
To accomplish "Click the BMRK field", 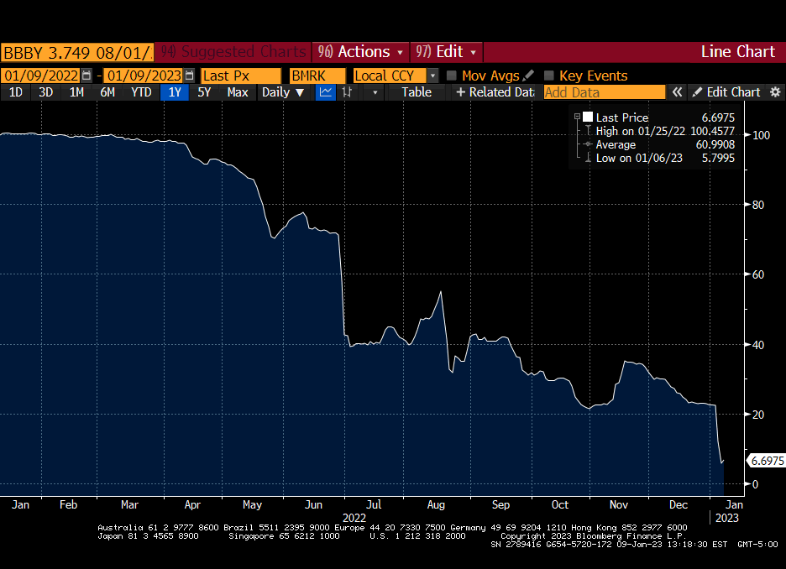I will (x=317, y=76).
